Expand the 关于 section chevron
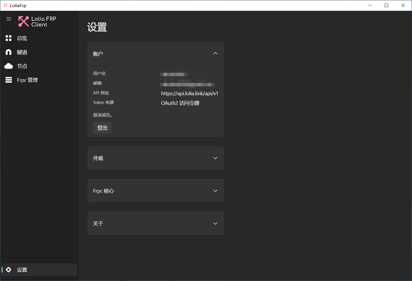Viewport: 412px width, 281px height. pyautogui.click(x=215, y=223)
